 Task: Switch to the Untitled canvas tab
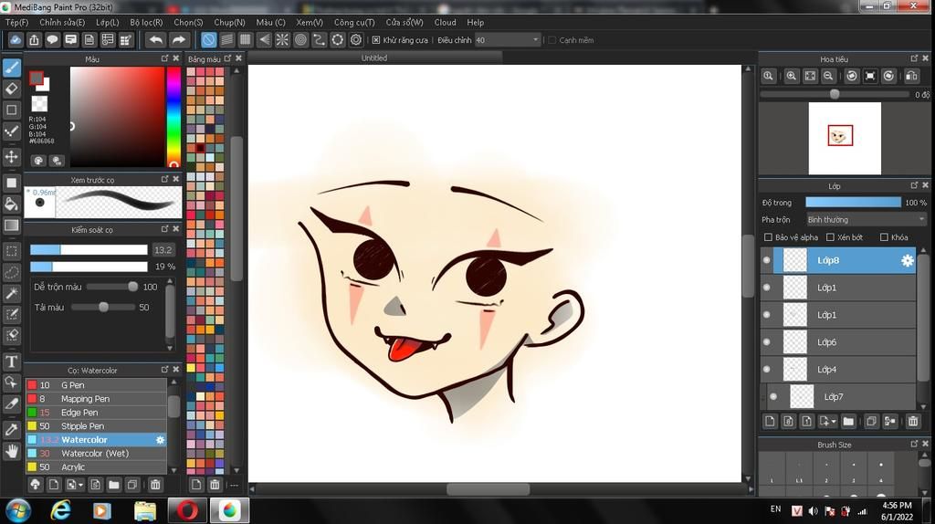(x=374, y=58)
